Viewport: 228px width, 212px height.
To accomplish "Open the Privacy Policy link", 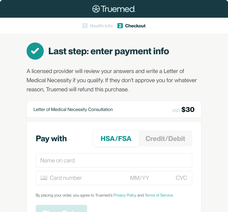I will coord(125,195).
